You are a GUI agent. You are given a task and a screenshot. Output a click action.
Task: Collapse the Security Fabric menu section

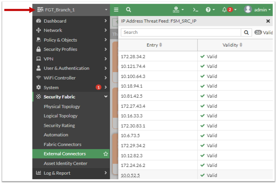coord(106,97)
